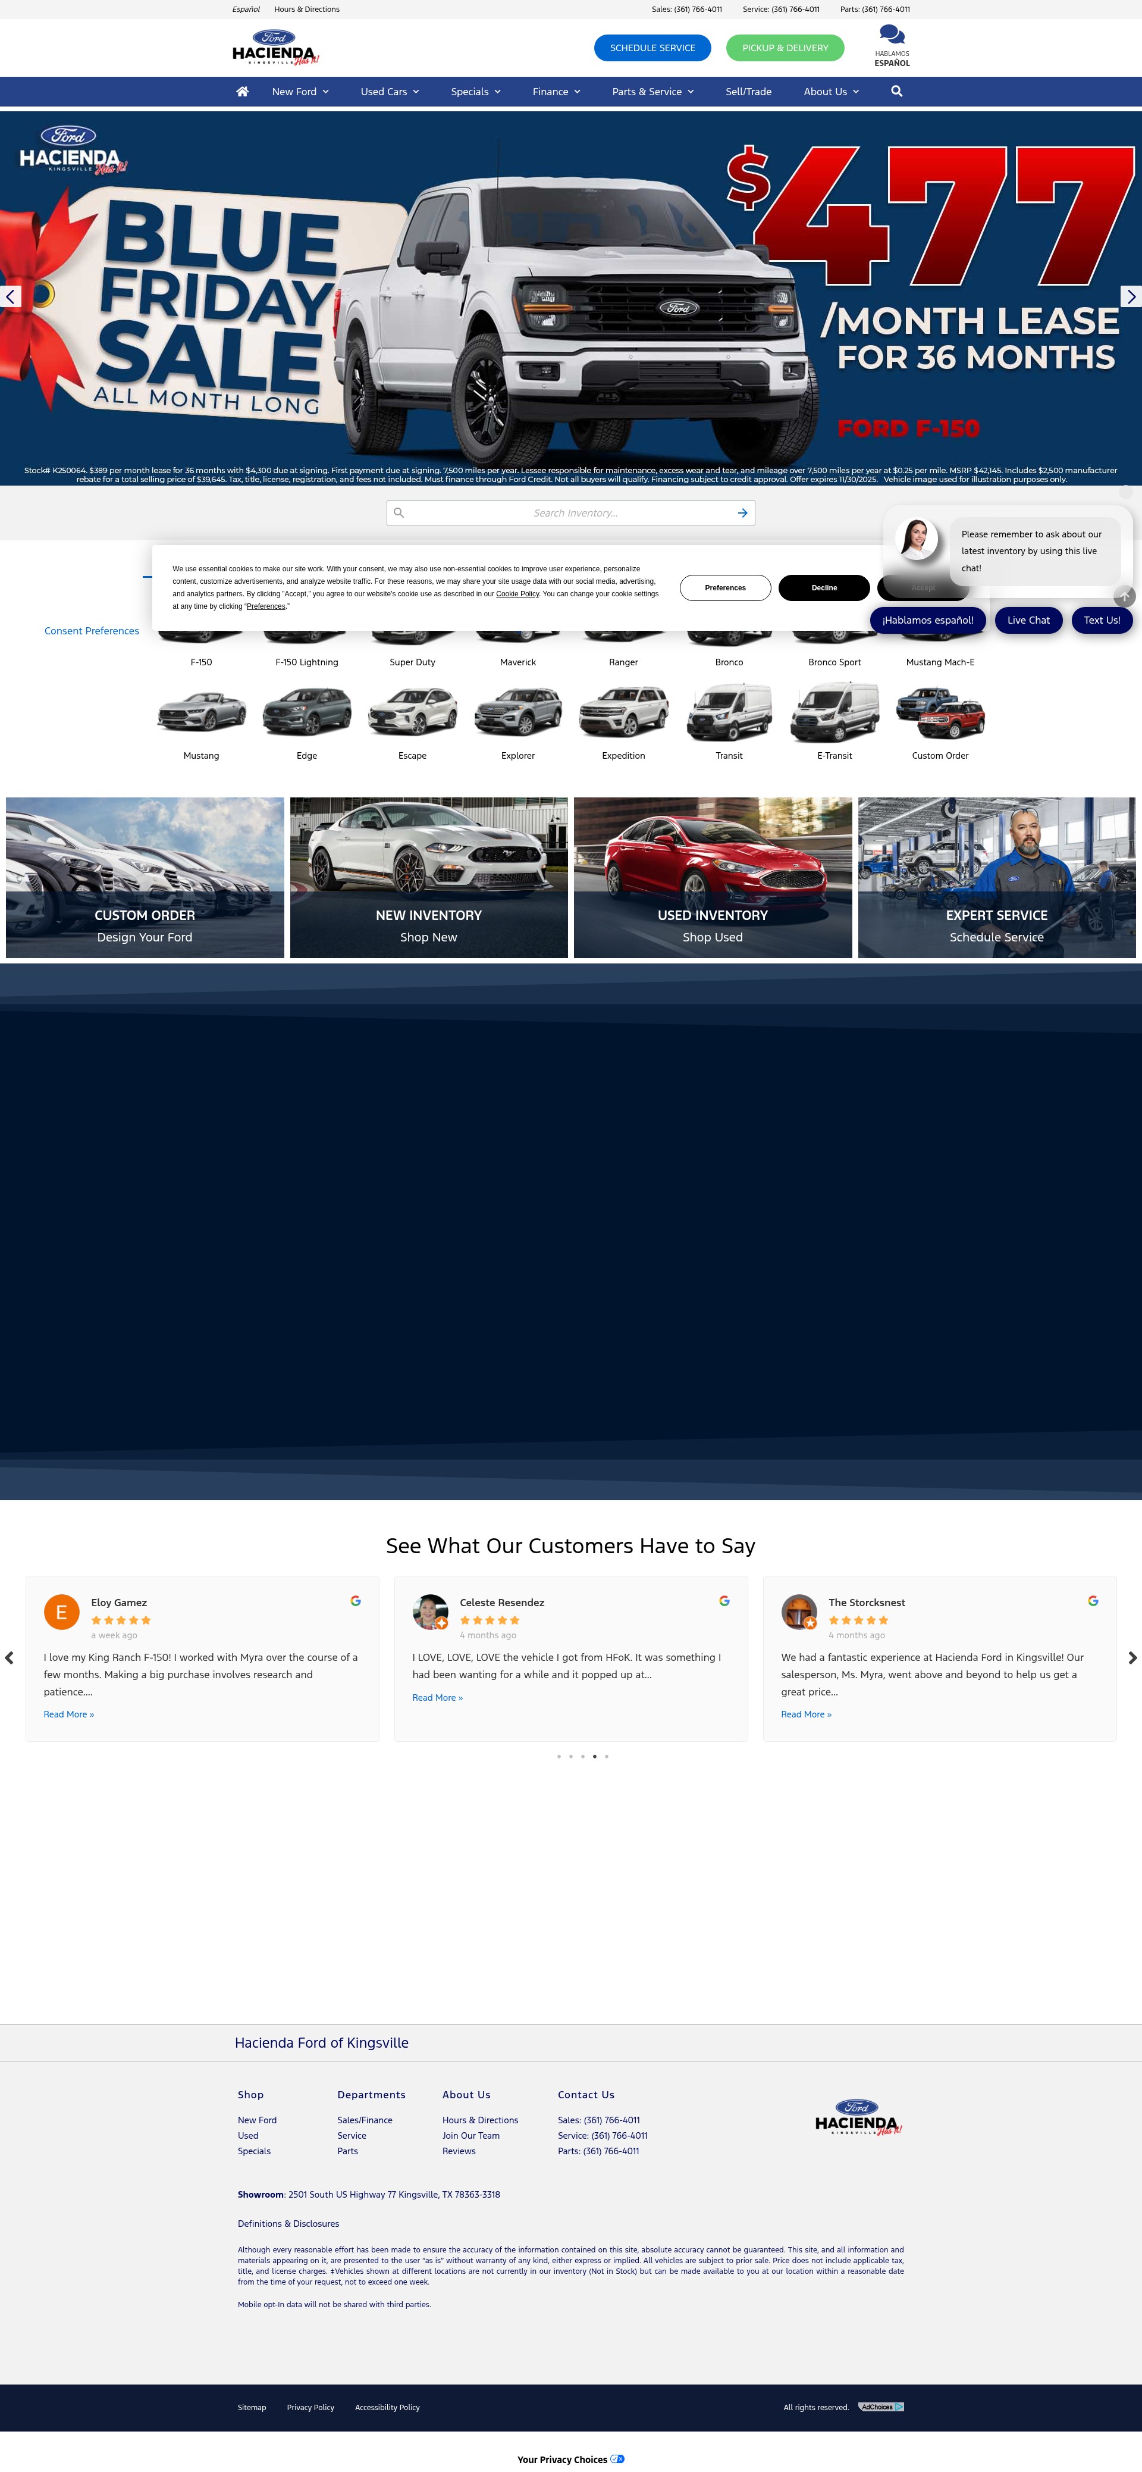Open Google icon on Eloy Gamez review
This screenshot has height=2472, width=1142.
pyautogui.click(x=356, y=1601)
